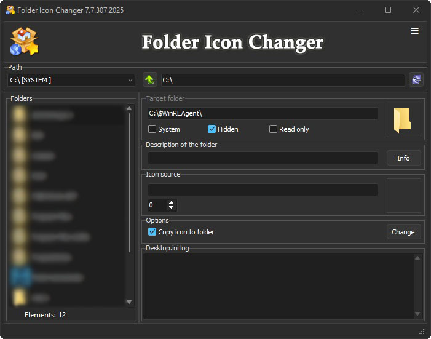Click the folders list scrollbar thumb
The width and height of the screenshot is (431, 339).
pos(130,183)
